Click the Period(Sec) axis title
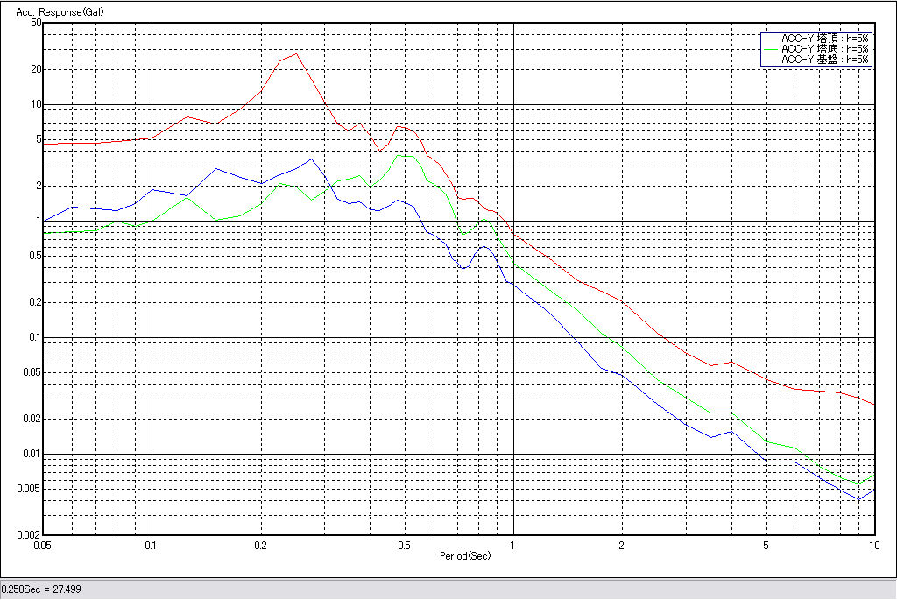Screen dimensions: 897x600 [464, 555]
